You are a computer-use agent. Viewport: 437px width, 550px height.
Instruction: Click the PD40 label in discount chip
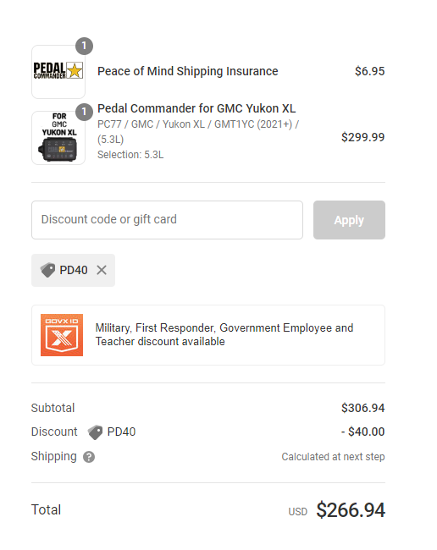tap(74, 270)
